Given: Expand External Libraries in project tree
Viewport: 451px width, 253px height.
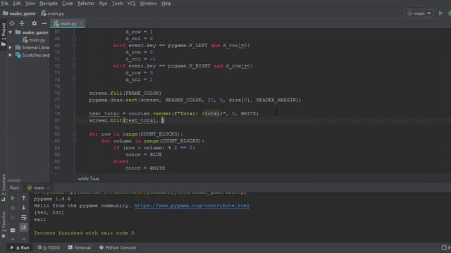Looking at the screenshot, I should 11,47.
